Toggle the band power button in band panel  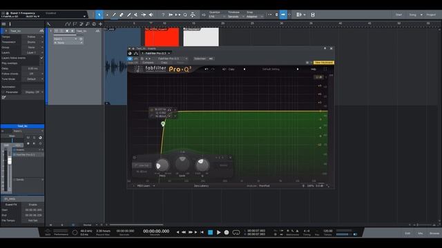click(135, 158)
